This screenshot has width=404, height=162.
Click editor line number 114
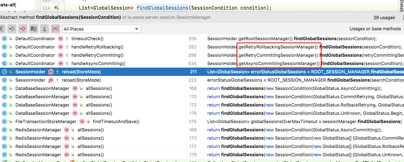(x=46, y=8)
